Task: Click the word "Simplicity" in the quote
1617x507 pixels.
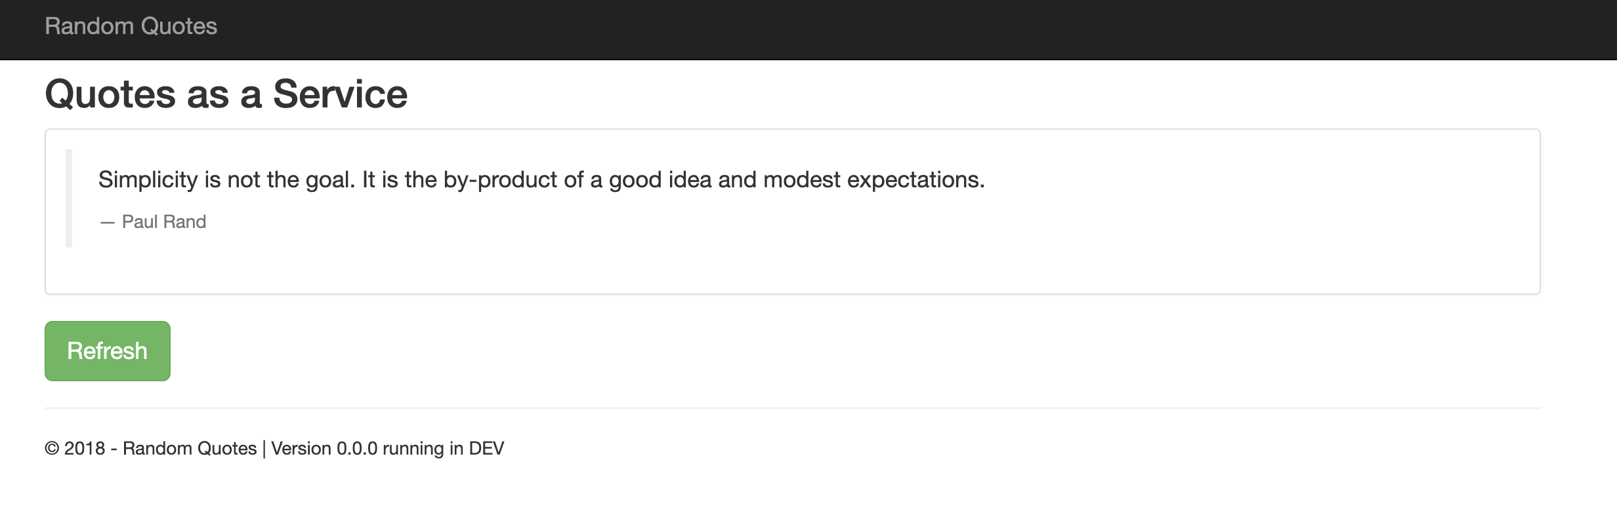Action: pos(148,179)
